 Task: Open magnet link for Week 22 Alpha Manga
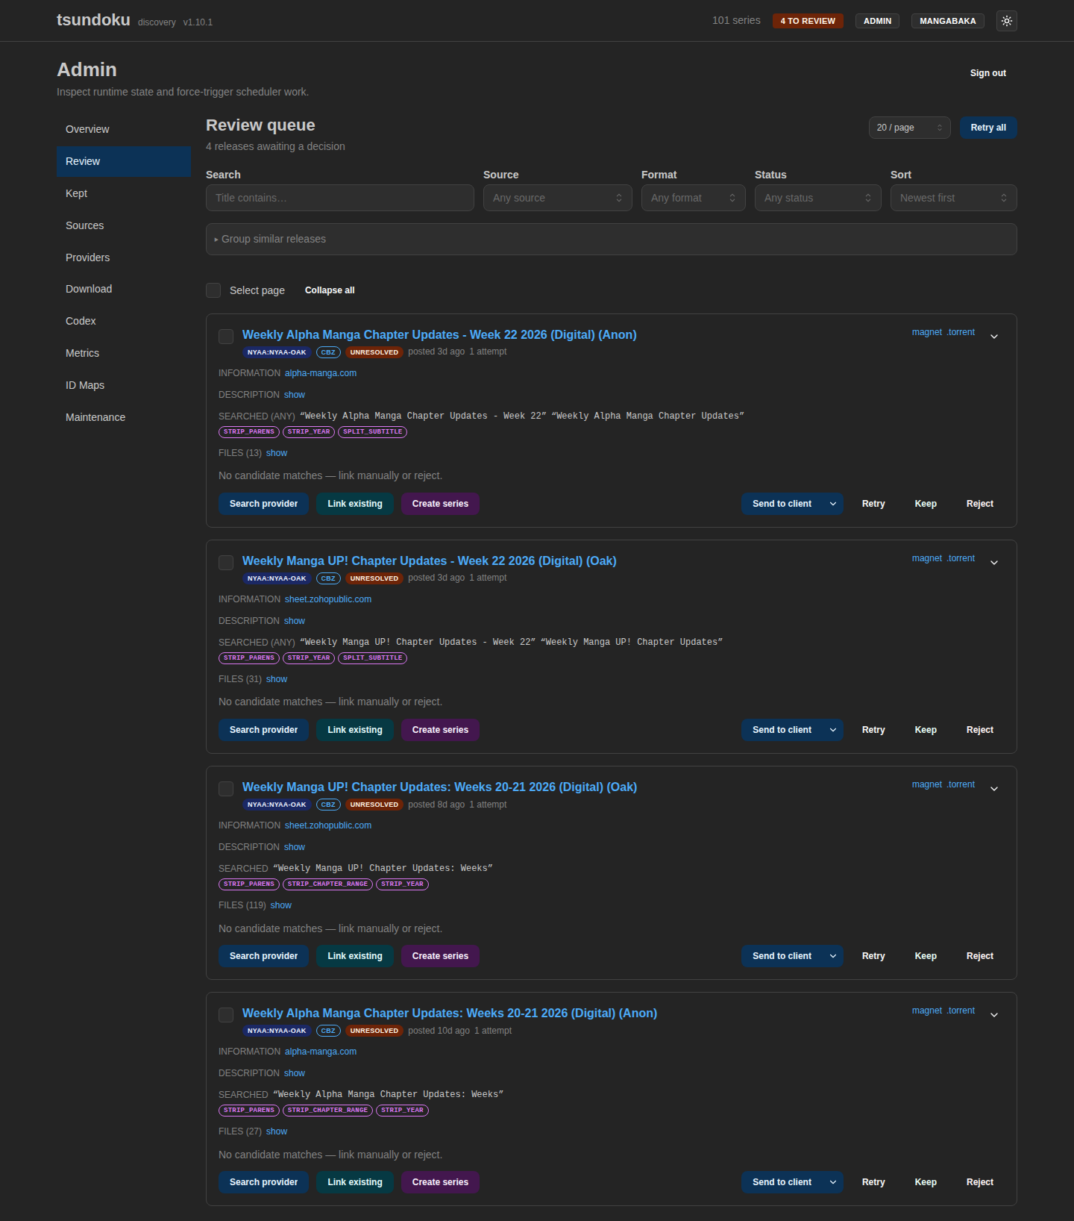click(927, 332)
